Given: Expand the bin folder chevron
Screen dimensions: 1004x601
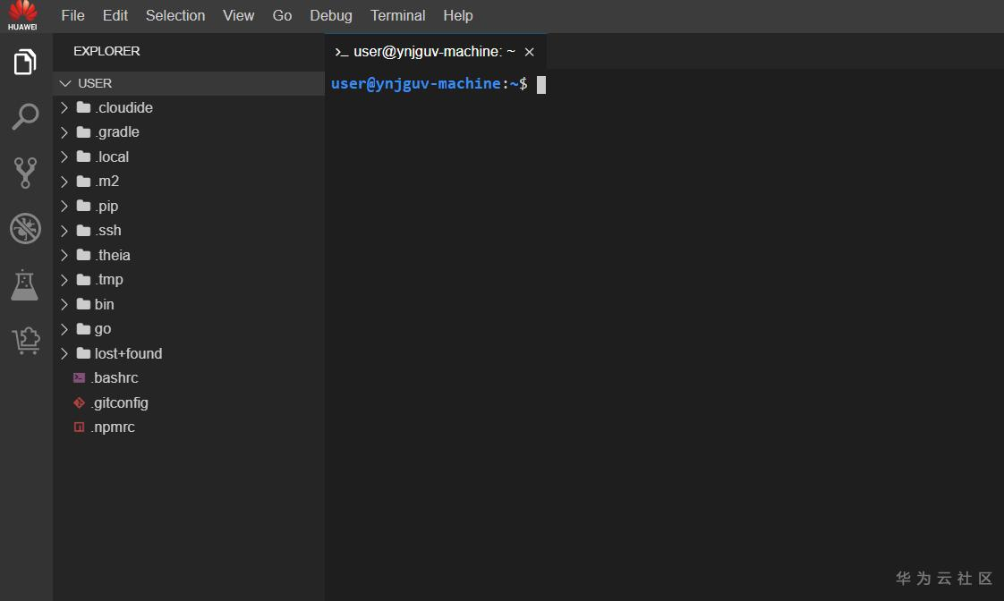Looking at the screenshot, I should click(64, 304).
